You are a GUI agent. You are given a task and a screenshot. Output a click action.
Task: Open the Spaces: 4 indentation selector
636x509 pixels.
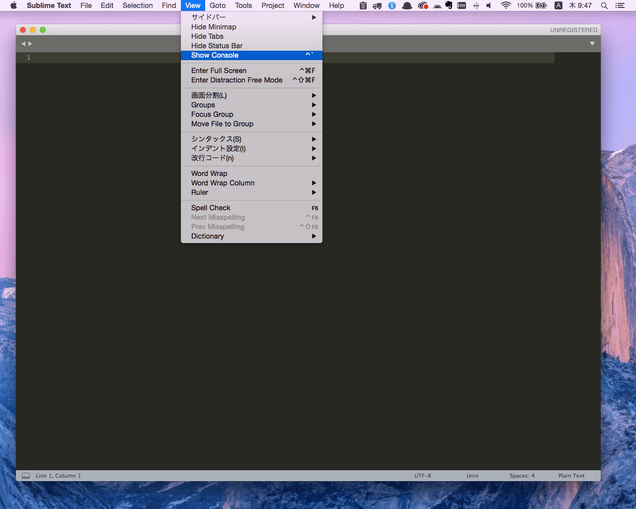tap(522, 476)
